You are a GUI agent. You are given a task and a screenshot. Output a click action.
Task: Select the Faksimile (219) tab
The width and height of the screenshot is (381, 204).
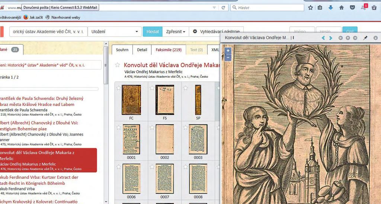coord(169,50)
